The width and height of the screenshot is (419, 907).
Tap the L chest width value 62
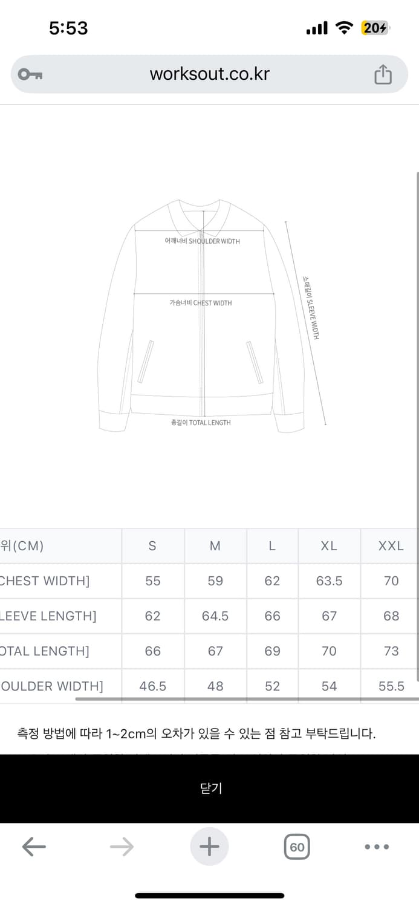(272, 581)
